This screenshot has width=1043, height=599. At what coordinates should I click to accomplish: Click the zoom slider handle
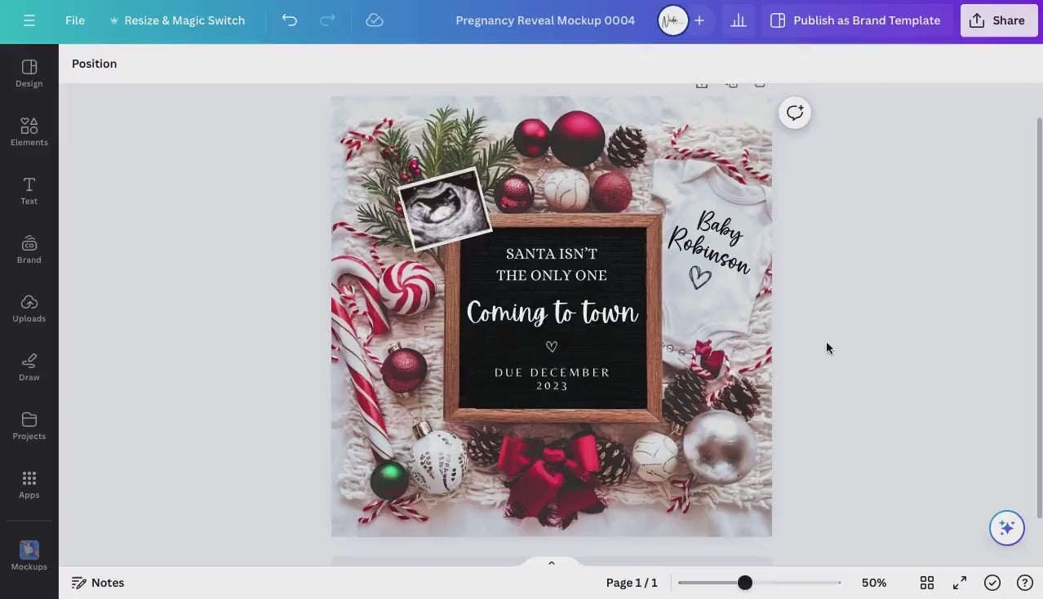pos(744,583)
